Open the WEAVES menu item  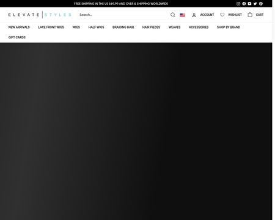[x=175, y=28]
